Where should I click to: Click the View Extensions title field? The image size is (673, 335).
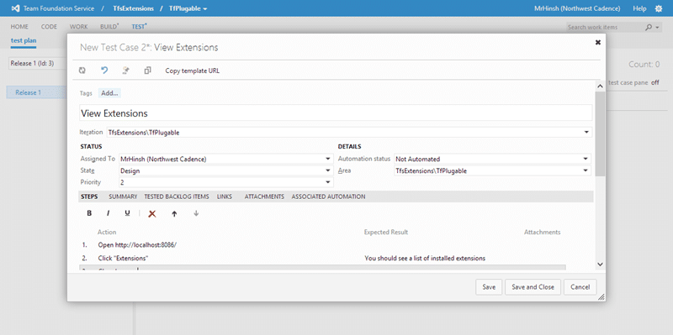[336, 113]
